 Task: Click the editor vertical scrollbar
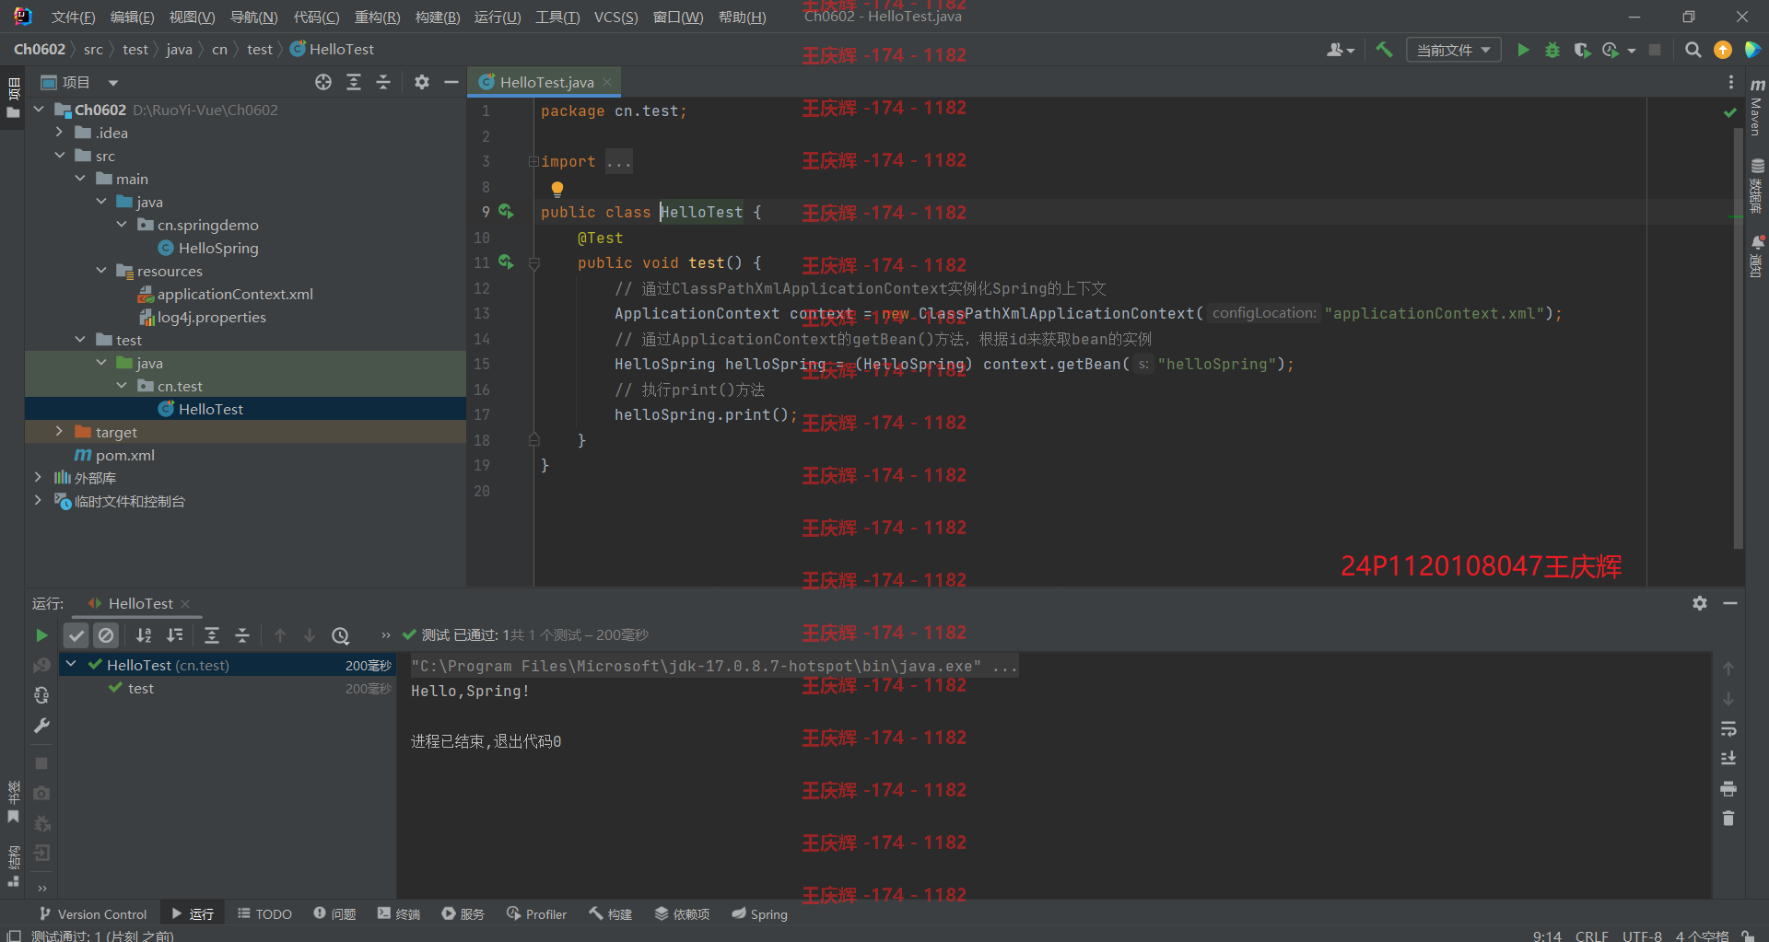[x=1738, y=337]
